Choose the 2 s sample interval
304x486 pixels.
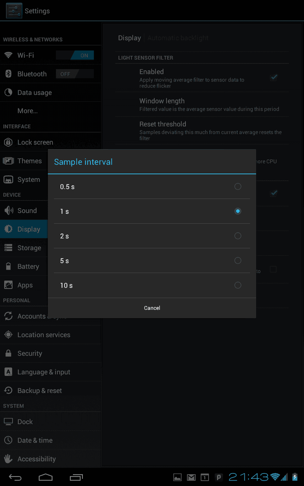point(152,236)
